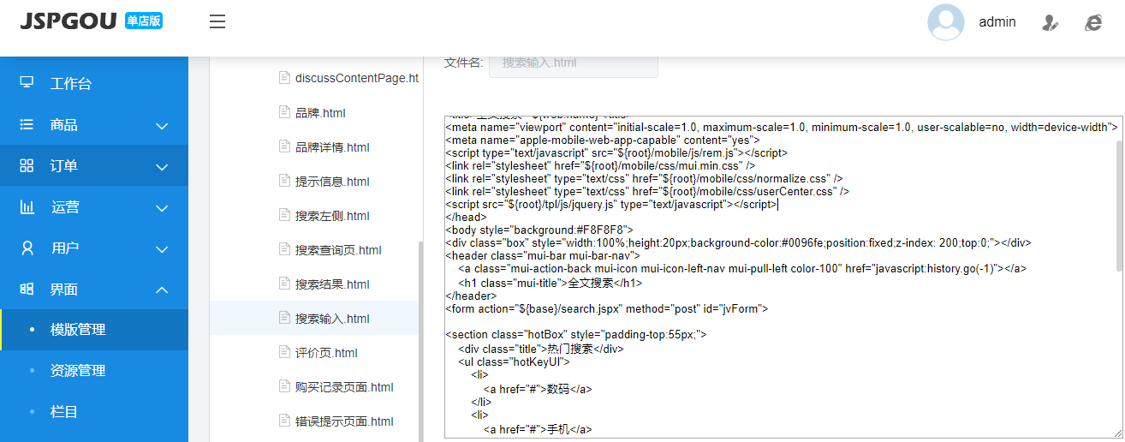Expand the 用户 menu chevron
Viewport: 1125px width, 442px height.
tap(162, 249)
